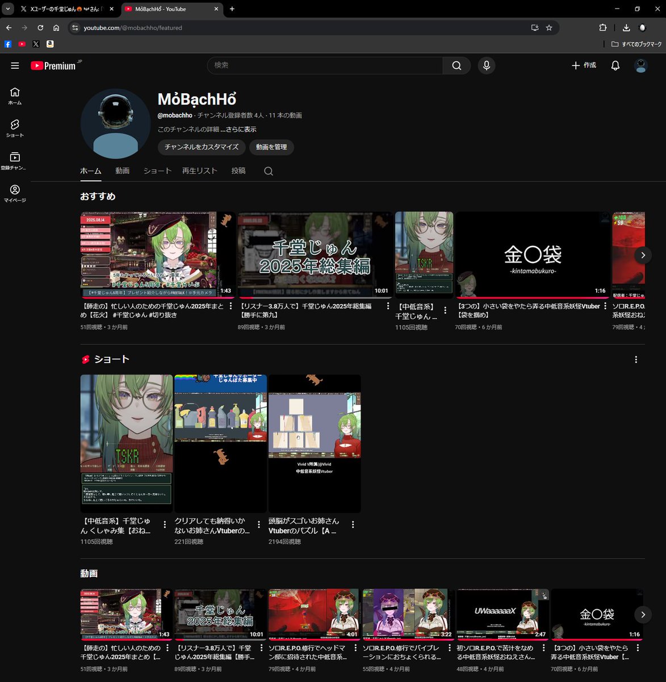The image size is (666, 682).
Task: Go back in the browser
Action: tap(9, 27)
